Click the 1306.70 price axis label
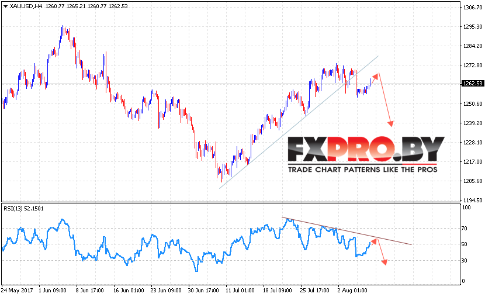485x297 pixels. coord(473,8)
